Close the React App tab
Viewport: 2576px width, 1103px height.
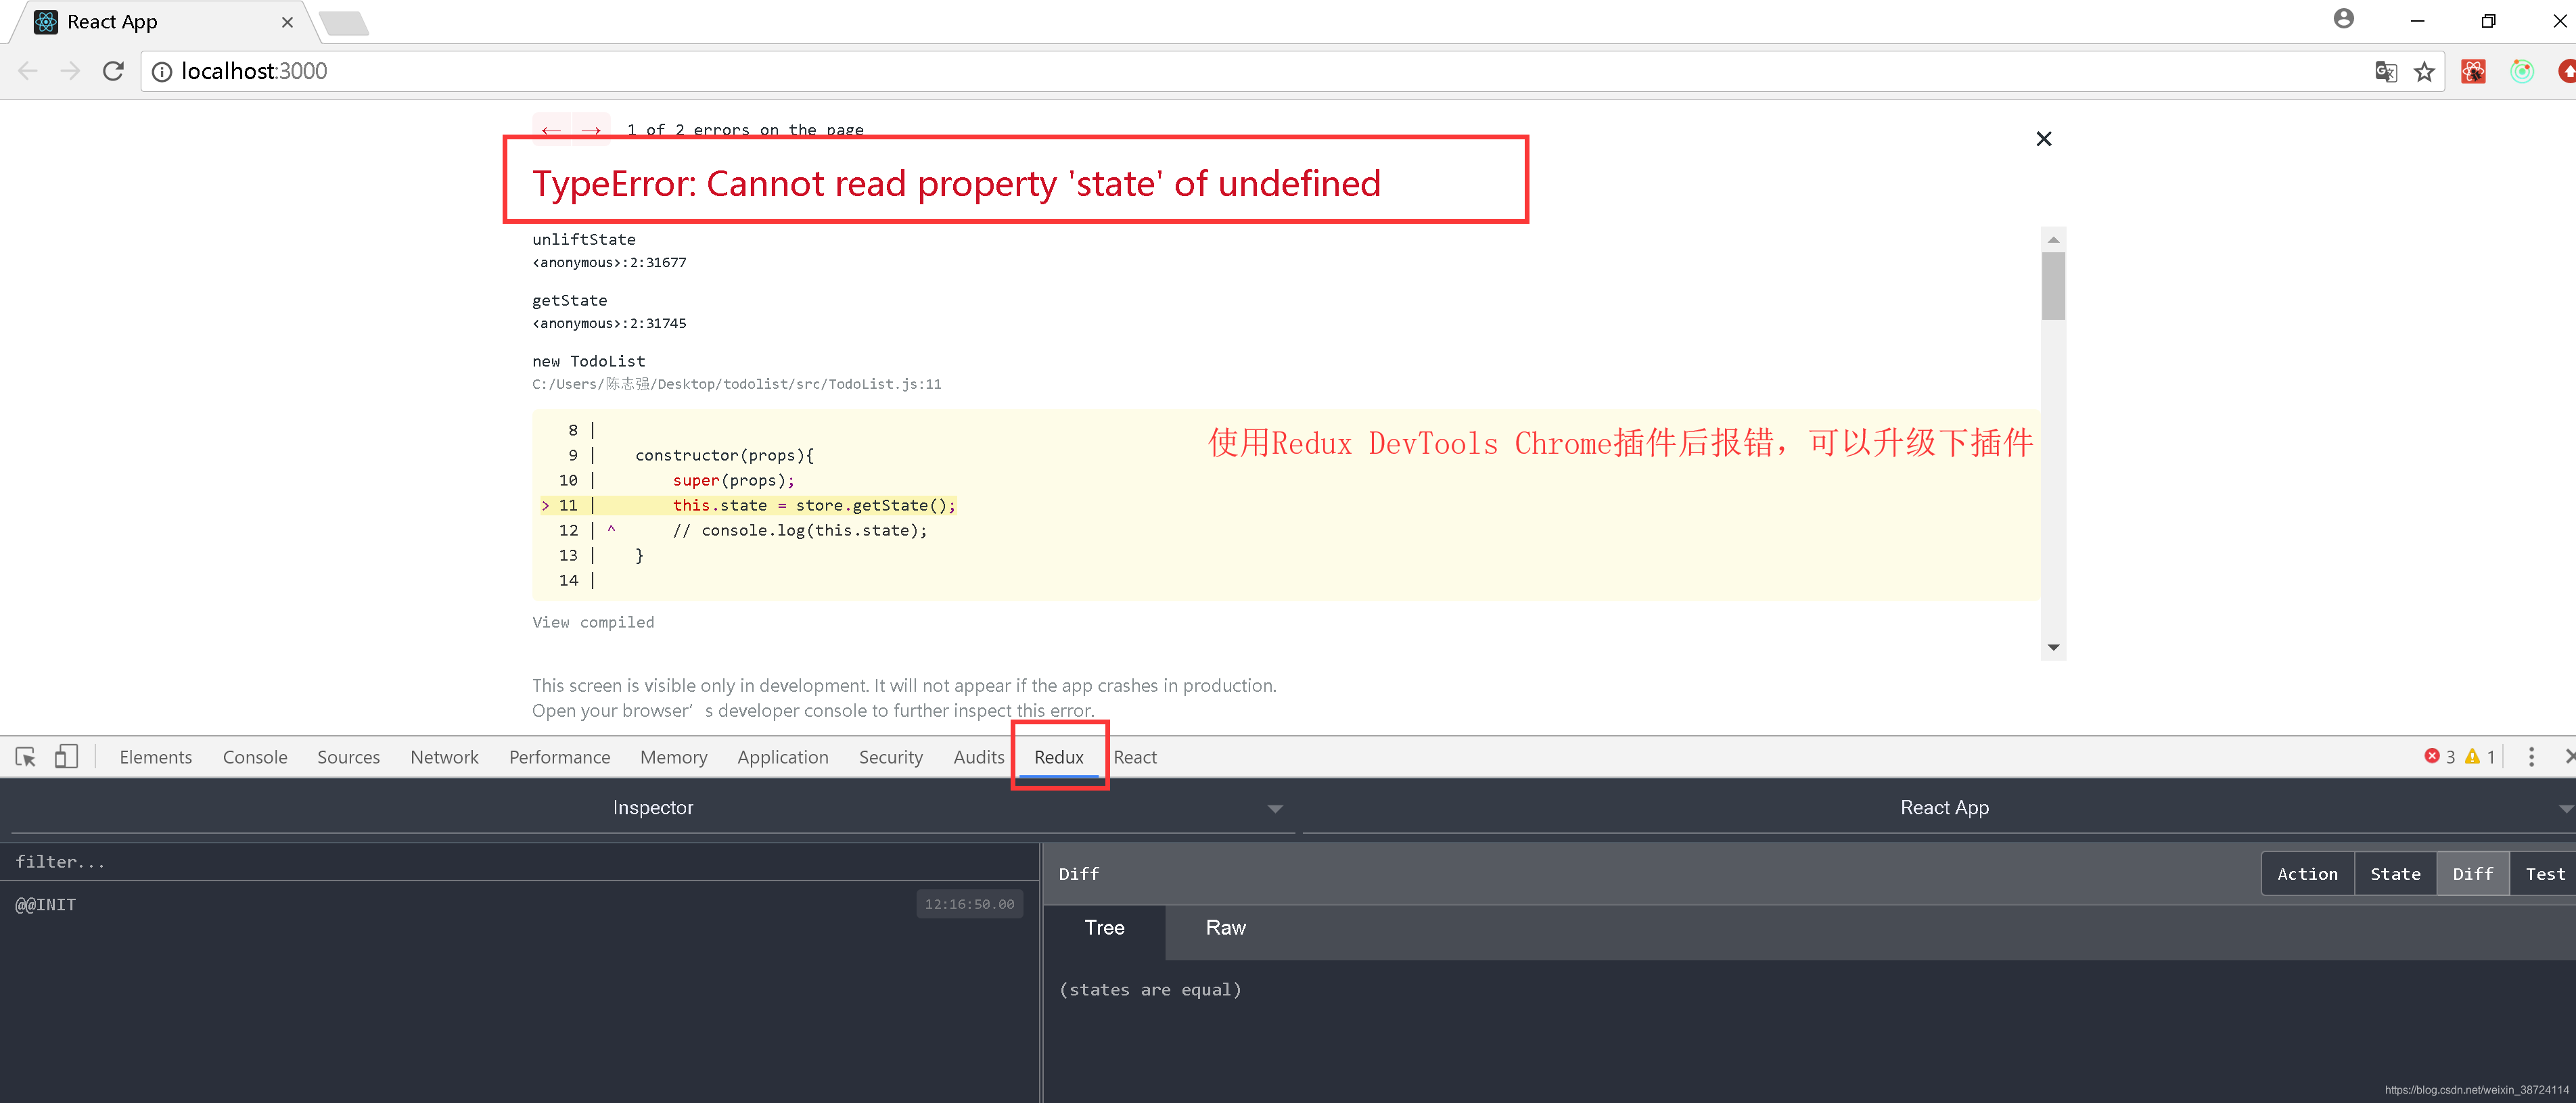[287, 22]
